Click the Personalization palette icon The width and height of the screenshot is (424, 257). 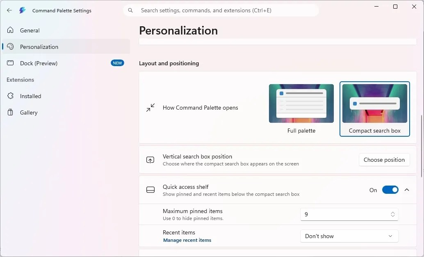click(x=10, y=46)
